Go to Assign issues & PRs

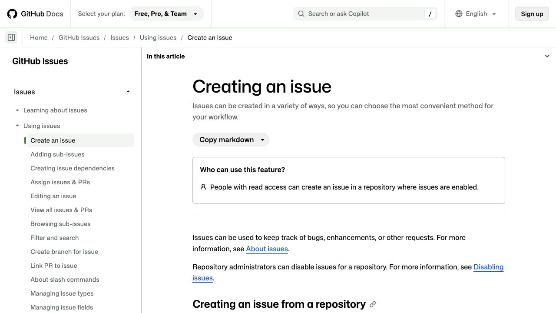pyautogui.click(x=60, y=182)
